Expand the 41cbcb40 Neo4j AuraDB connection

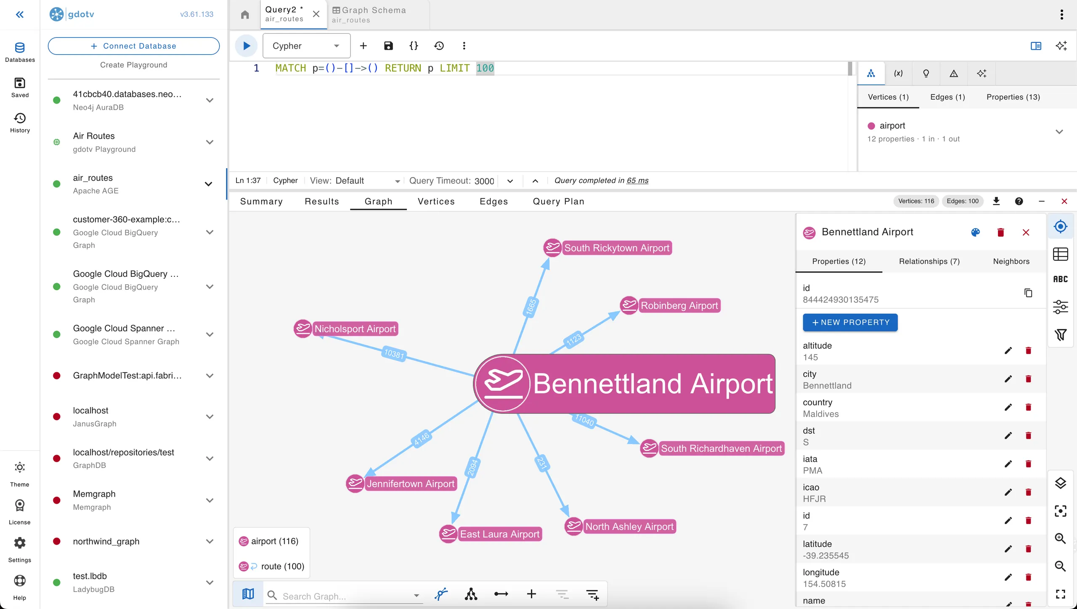(x=210, y=101)
